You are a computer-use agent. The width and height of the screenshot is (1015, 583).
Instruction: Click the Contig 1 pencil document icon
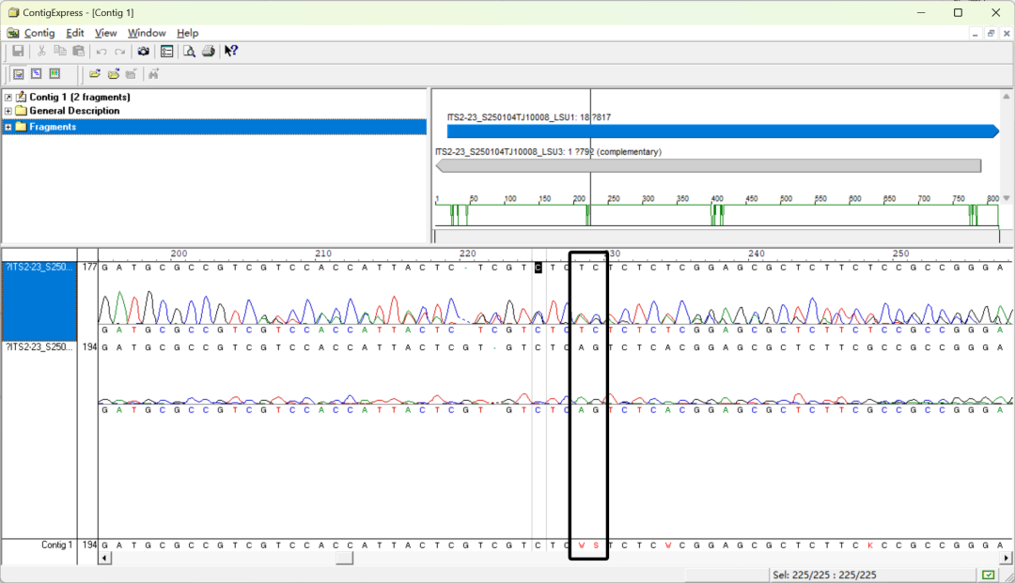(21, 97)
